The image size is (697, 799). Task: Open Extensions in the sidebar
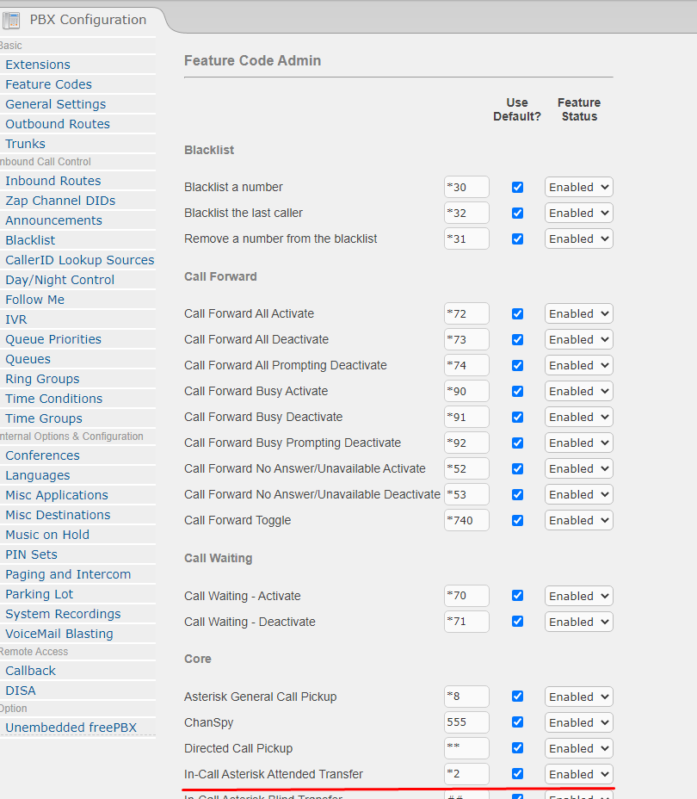click(38, 65)
